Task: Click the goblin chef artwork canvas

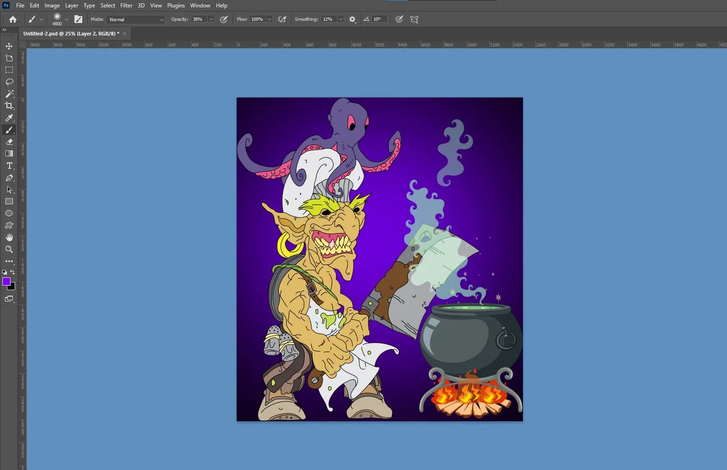Action: coord(379,259)
